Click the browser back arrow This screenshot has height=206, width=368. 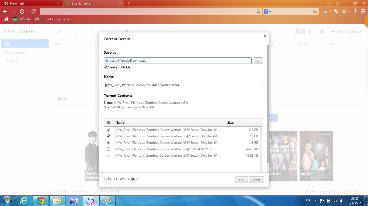click(5, 12)
